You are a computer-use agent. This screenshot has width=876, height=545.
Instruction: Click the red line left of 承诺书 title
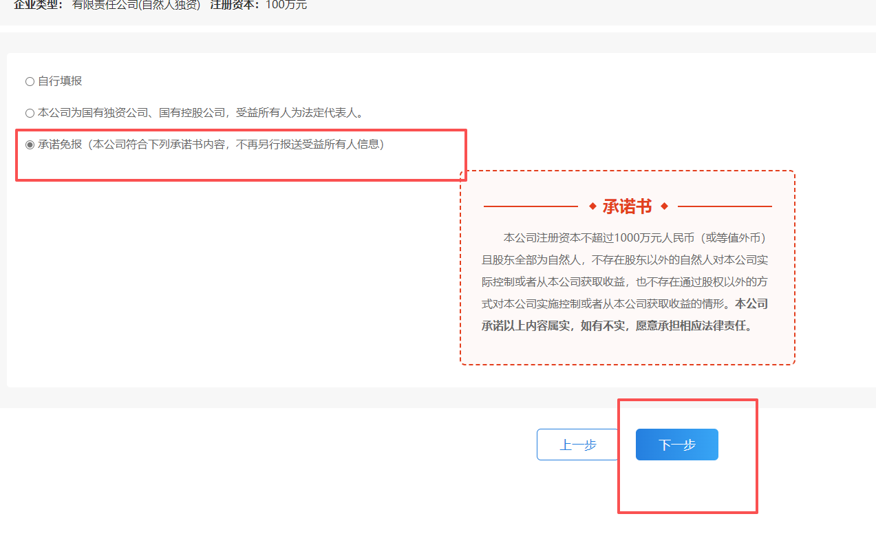(x=531, y=206)
